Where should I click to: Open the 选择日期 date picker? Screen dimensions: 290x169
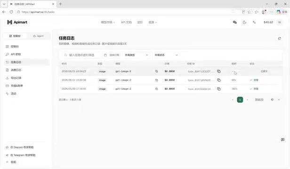(x=112, y=55)
